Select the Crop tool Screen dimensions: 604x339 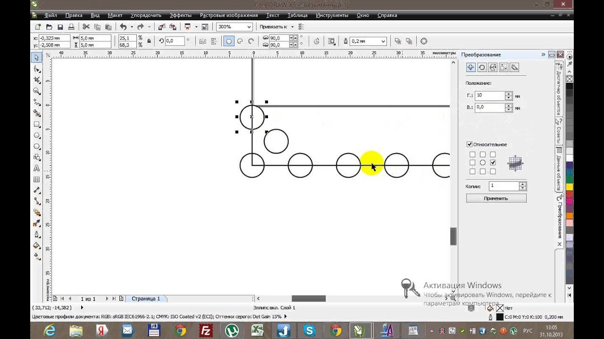coord(36,80)
